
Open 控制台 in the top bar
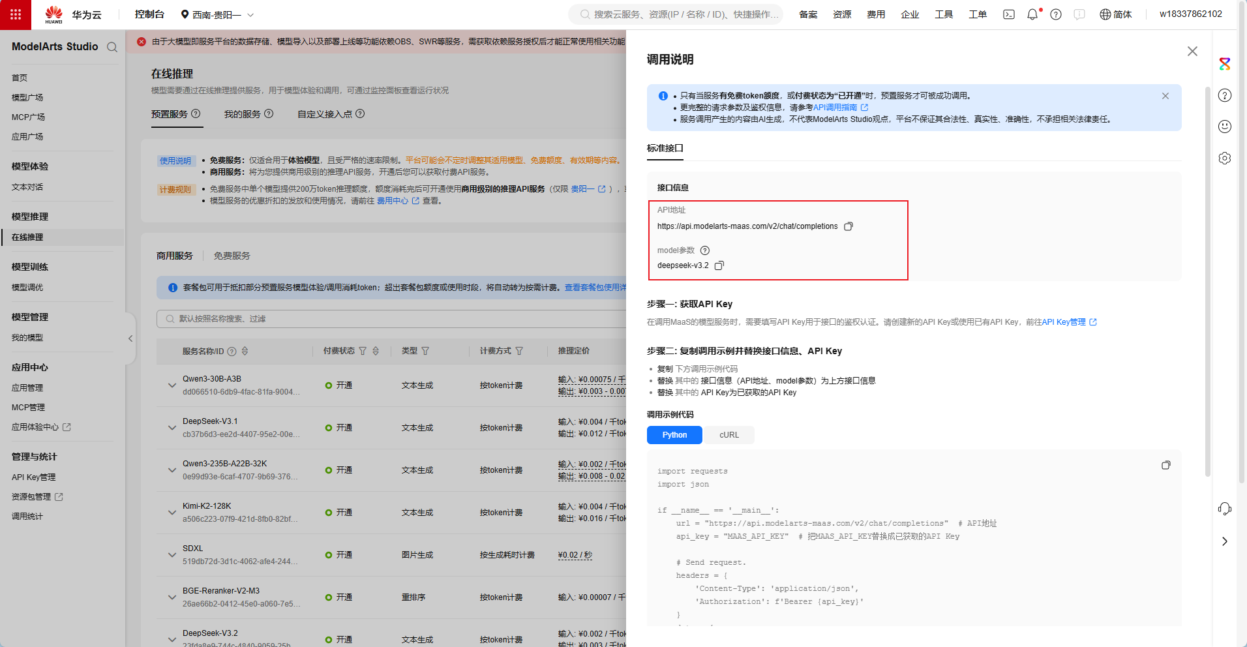149,14
